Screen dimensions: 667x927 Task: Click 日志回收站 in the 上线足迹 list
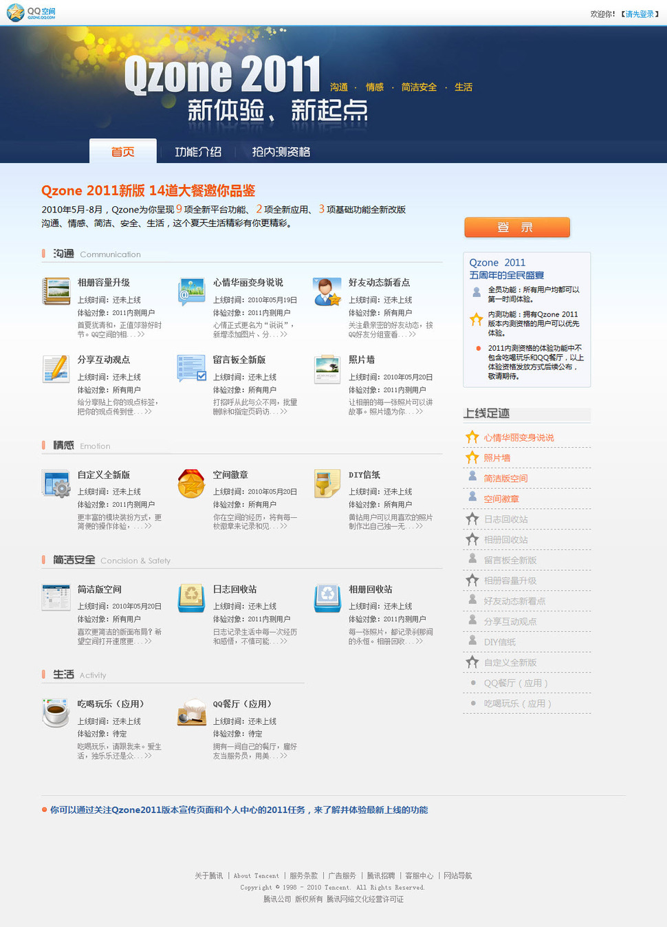(x=505, y=519)
